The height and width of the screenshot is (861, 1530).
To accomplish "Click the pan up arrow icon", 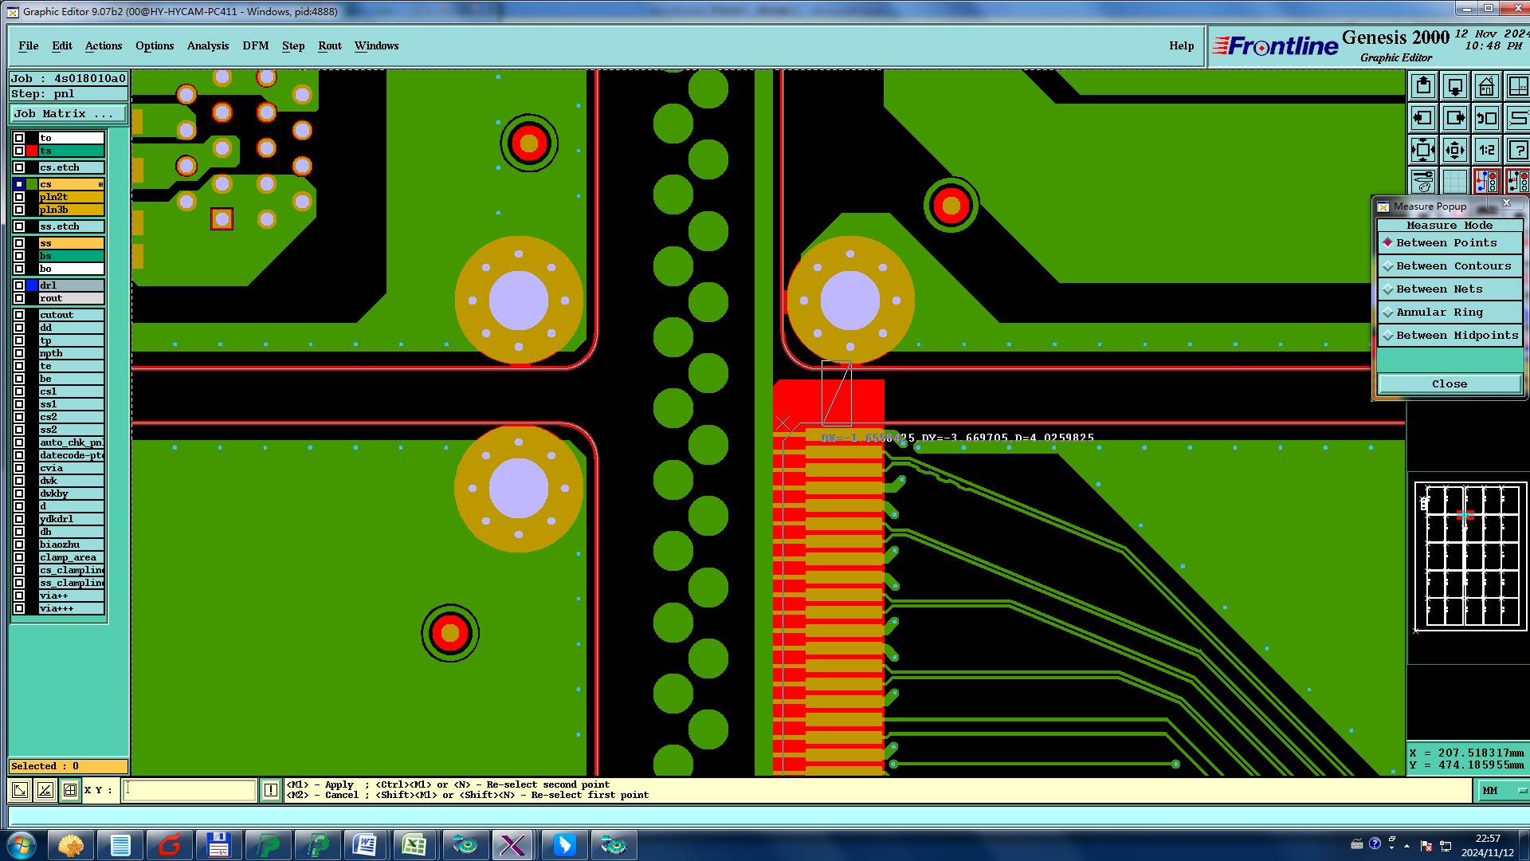I will (x=1423, y=86).
